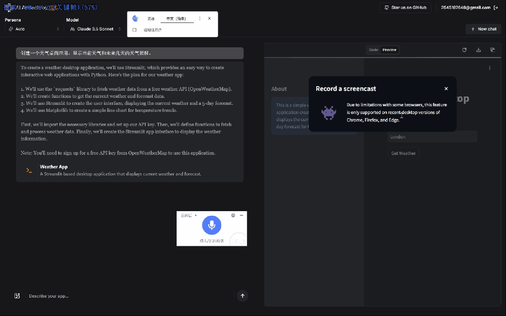Open the Translate popup's three-dot options menu
The width and height of the screenshot is (506, 316).
pyautogui.click(x=200, y=18)
